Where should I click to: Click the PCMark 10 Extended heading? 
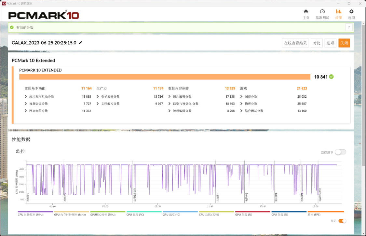point(33,61)
